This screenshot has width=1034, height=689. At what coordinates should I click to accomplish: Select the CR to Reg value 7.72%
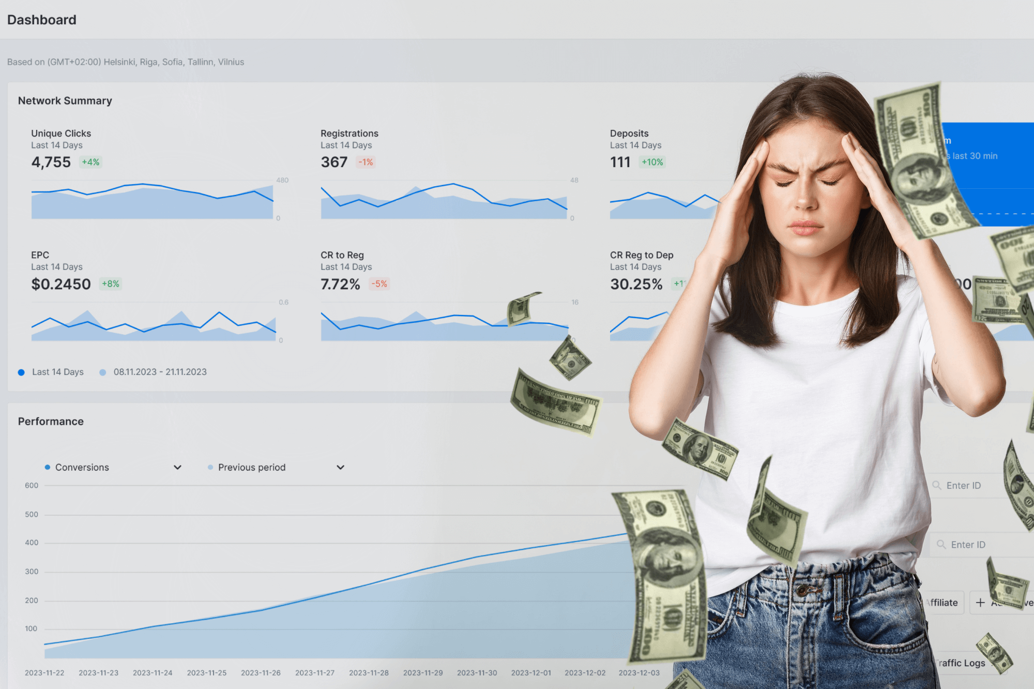pyautogui.click(x=340, y=284)
